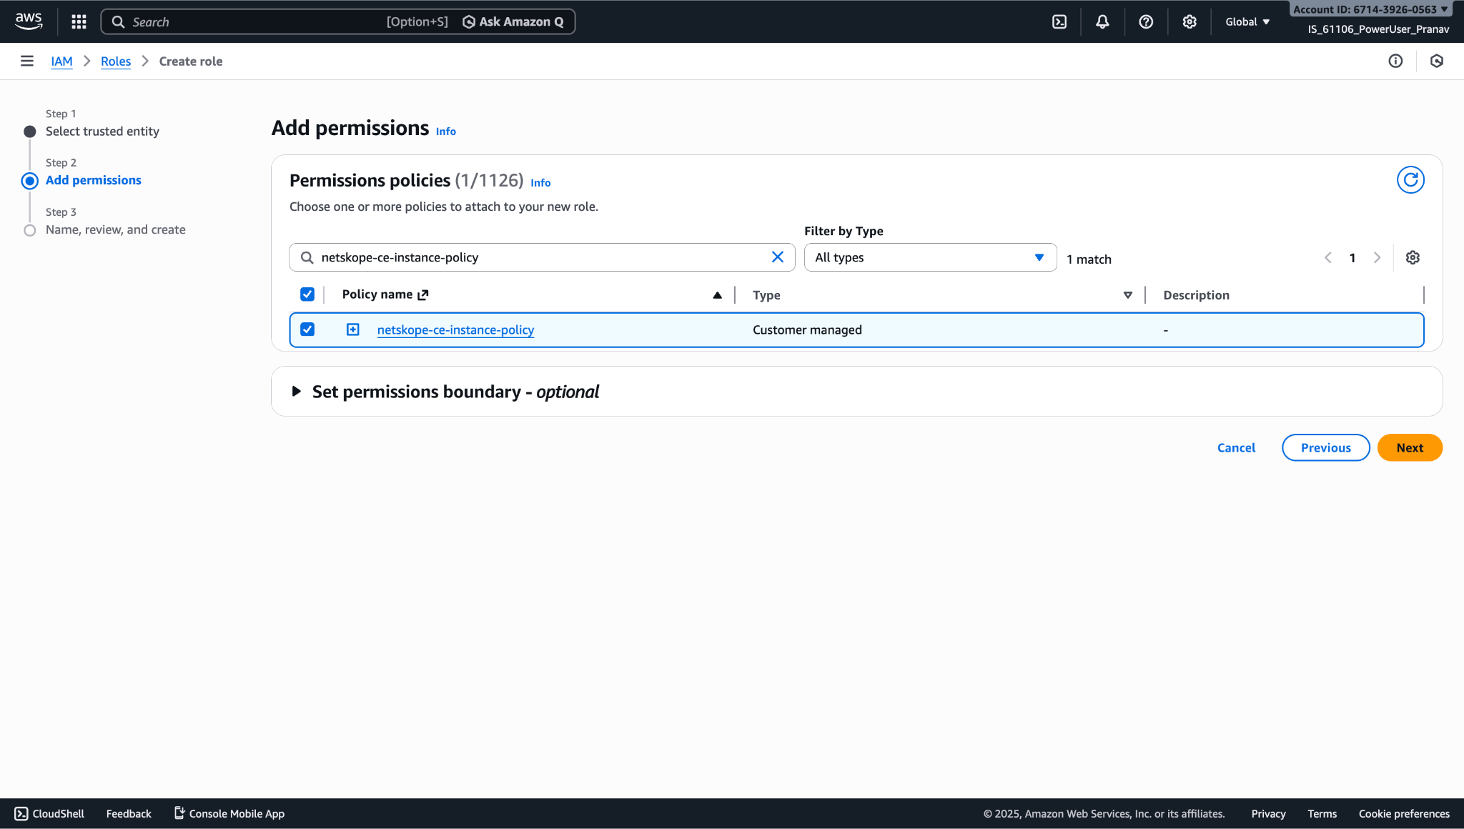The height and width of the screenshot is (829, 1464).
Task: Open Privacy footer link
Action: [x=1268, y=813]
